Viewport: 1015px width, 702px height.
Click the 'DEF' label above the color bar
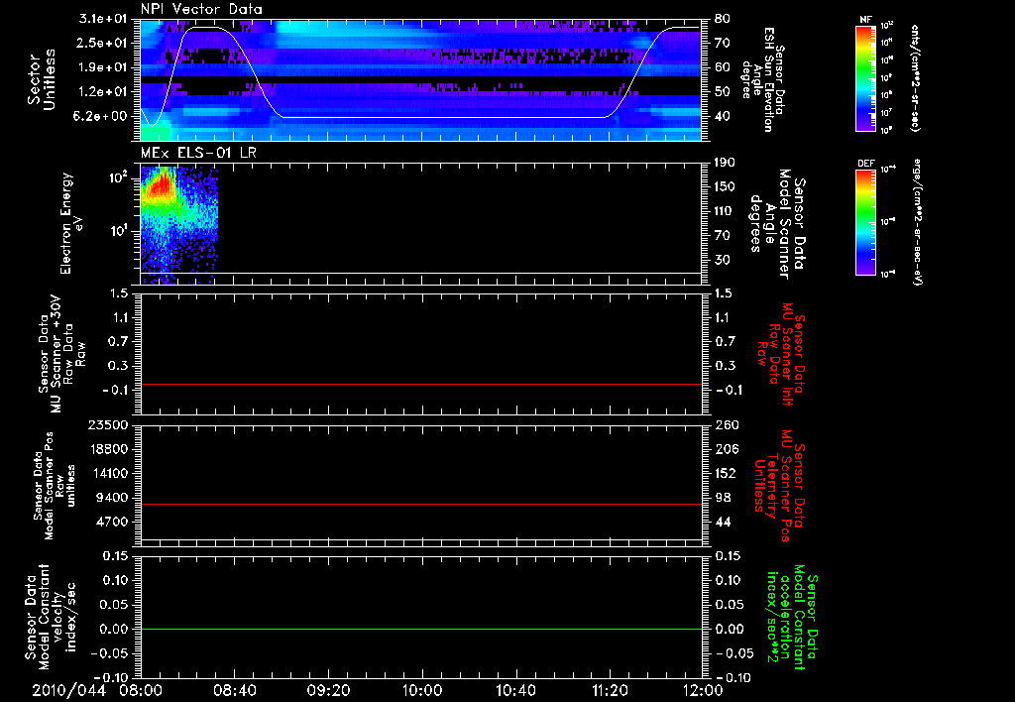(865, 164)
